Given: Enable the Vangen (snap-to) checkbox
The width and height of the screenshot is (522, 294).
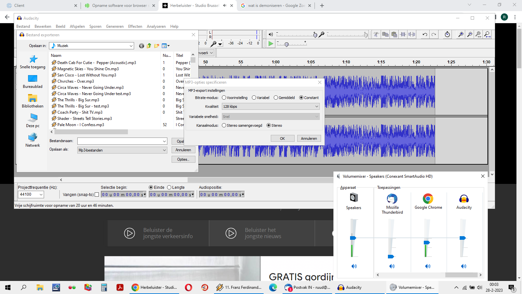Looking at the screenshot, I should [97, 195].
